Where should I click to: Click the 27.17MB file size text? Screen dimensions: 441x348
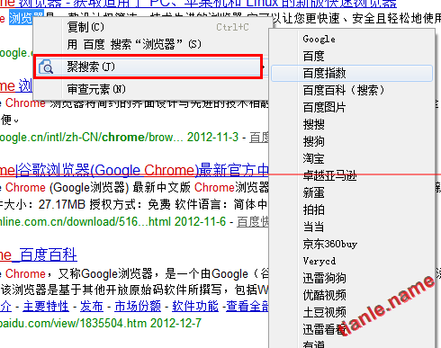[x=62, y=205]
